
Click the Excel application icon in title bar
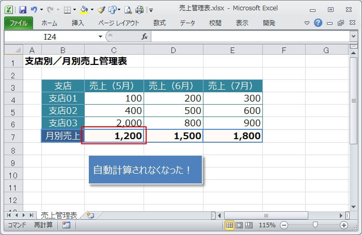[x=9, y=10]
